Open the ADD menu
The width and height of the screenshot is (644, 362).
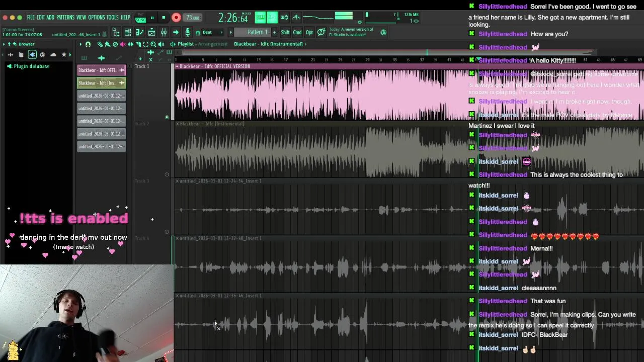pyautogui.click(x=50, y=17)
